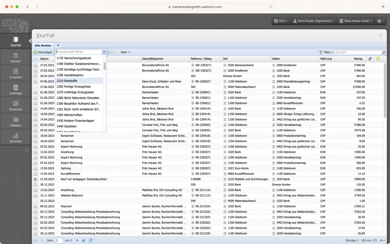The width and height of the screenshot is (390, 244).
Task: Click the paperclip attachment column header icon
Action: pyautogui.click(x=370, y=59)
